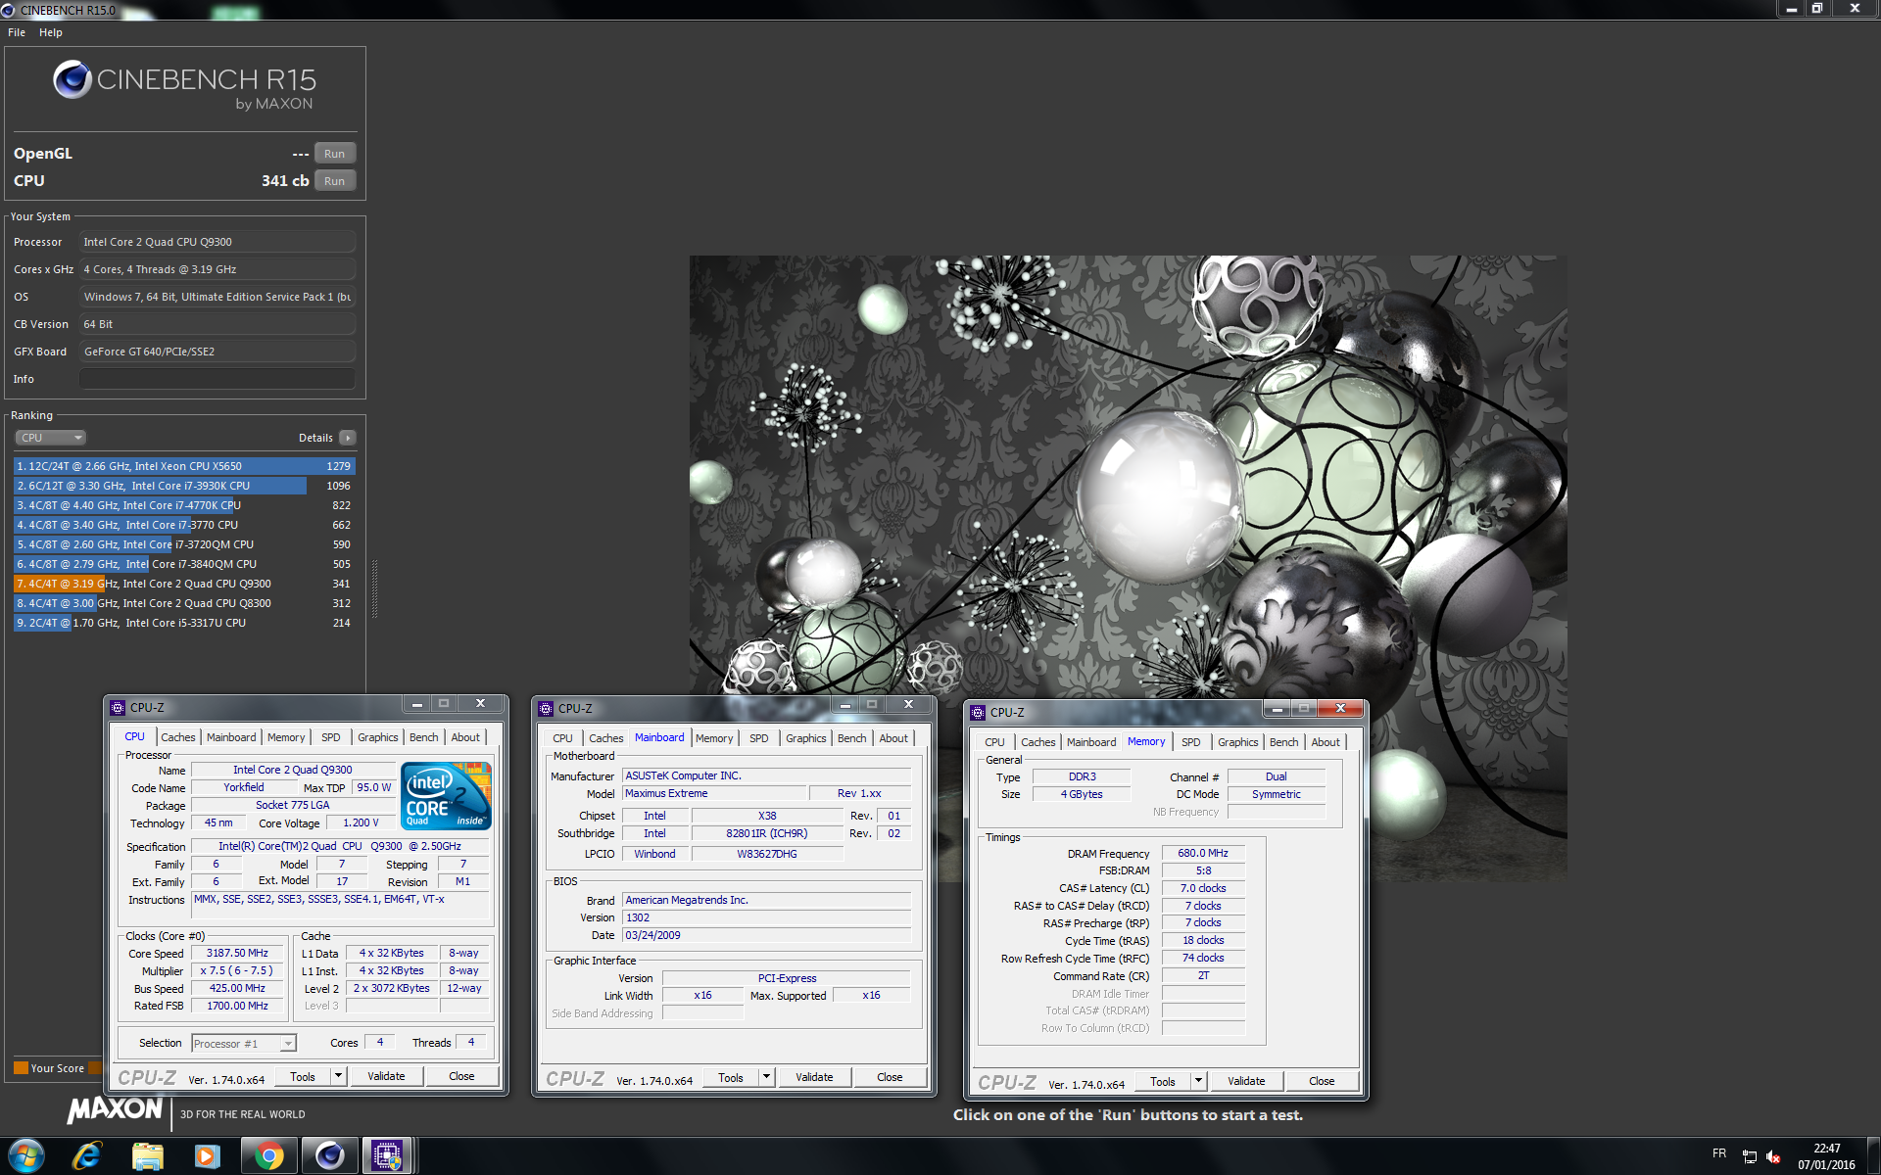1881x1175 pixels.
Task: Select ranking entry Core i7-3930K CPU
Action: 184,486
